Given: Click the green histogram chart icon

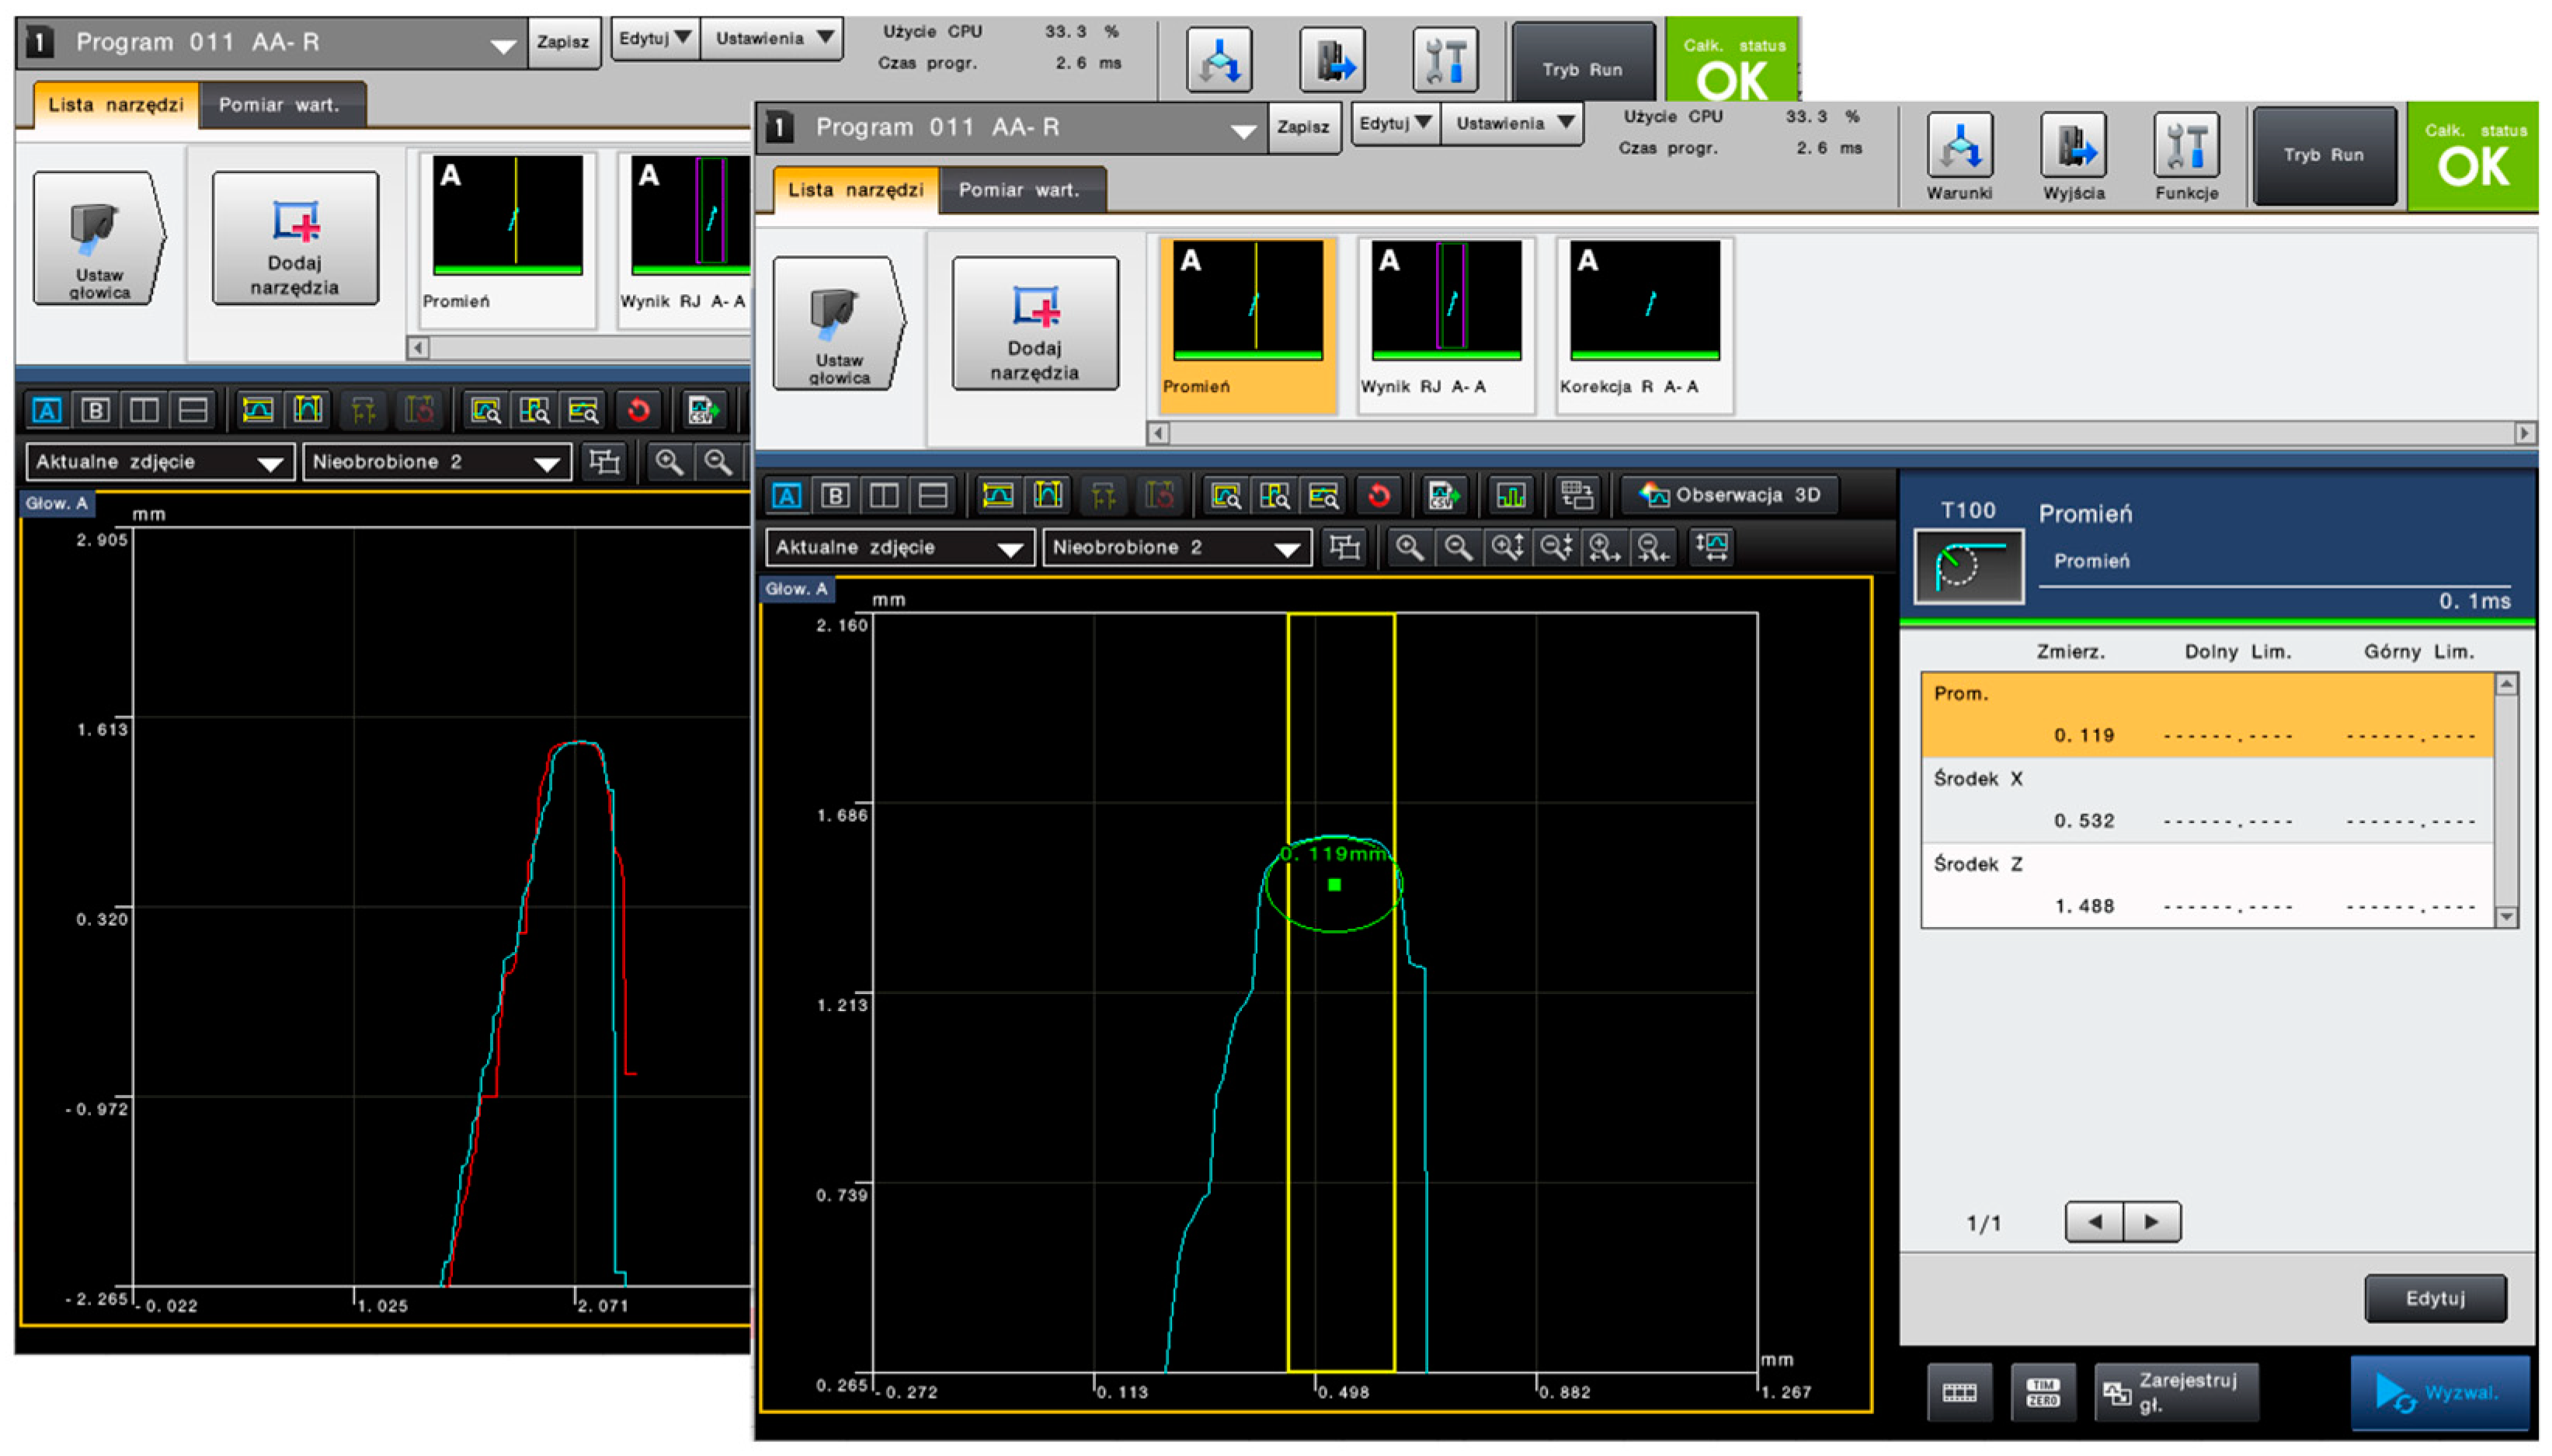Looking at the screenshot, I should click(1510, 495).
